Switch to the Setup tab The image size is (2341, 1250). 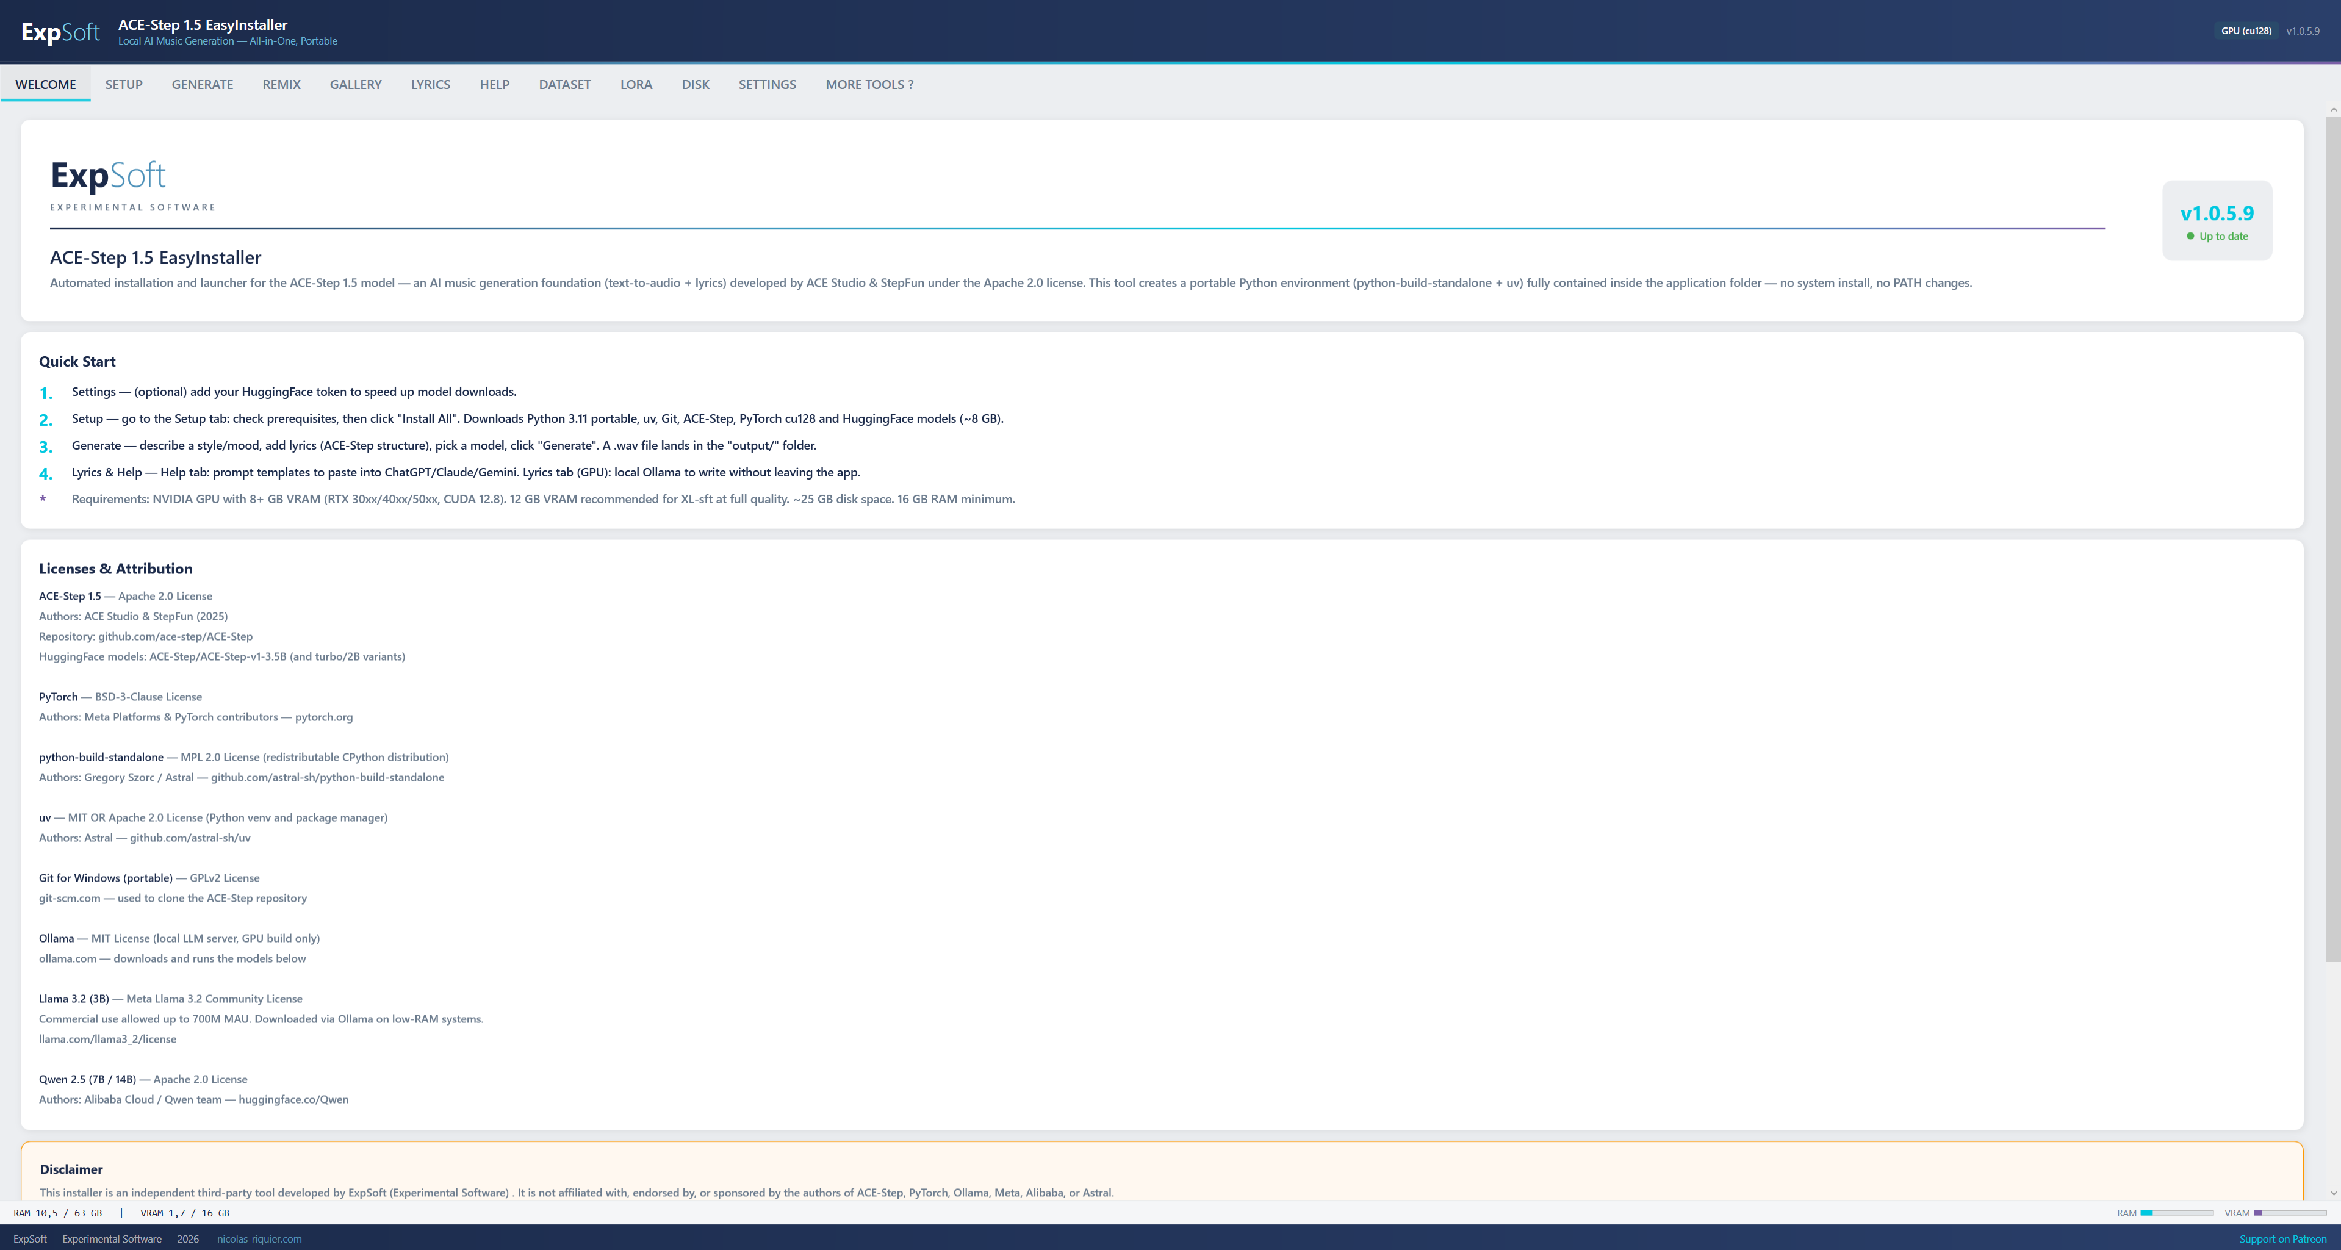coord(124,84)
